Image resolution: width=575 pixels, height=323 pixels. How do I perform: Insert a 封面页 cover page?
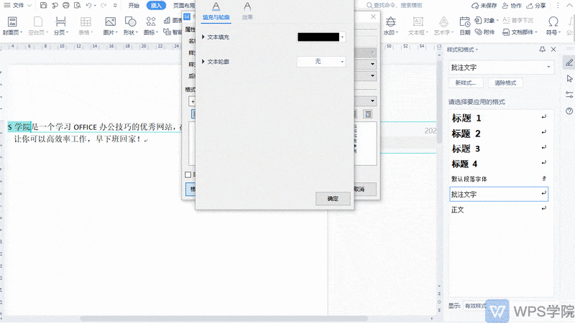[x=12, y=26]
